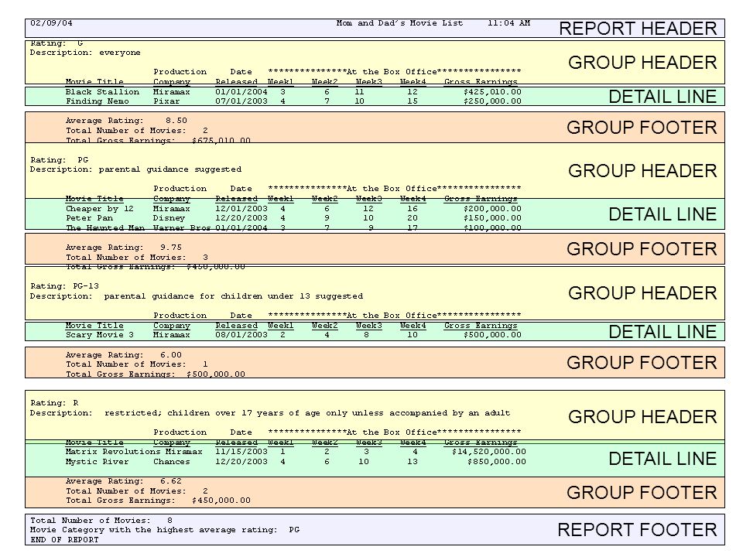Click "Average Rating: 6.62" line

point(124,481)
